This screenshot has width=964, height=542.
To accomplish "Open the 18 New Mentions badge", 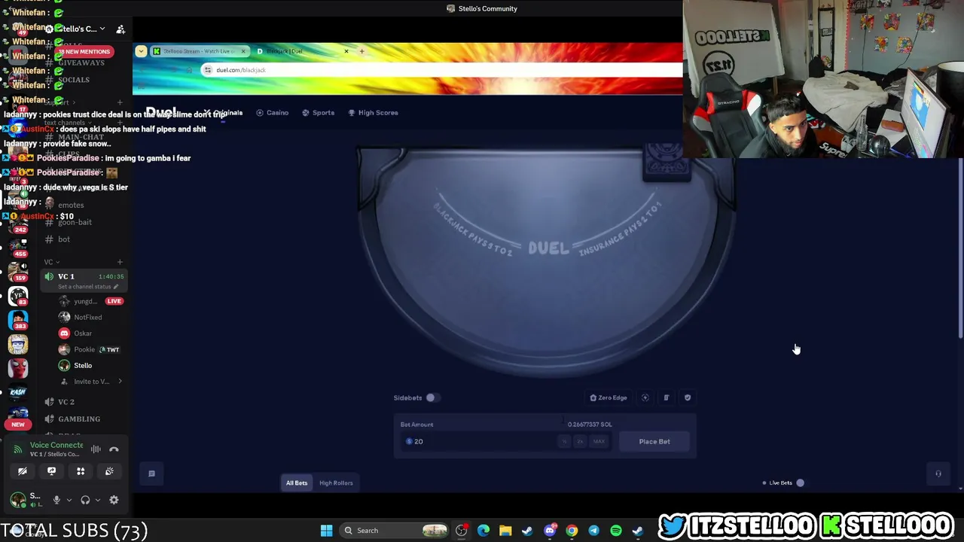I will [84, 51].
